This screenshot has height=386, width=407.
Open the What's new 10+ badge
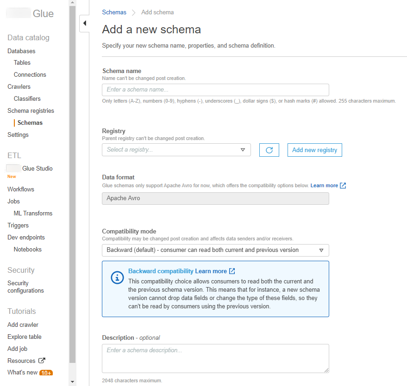point(46,373)
